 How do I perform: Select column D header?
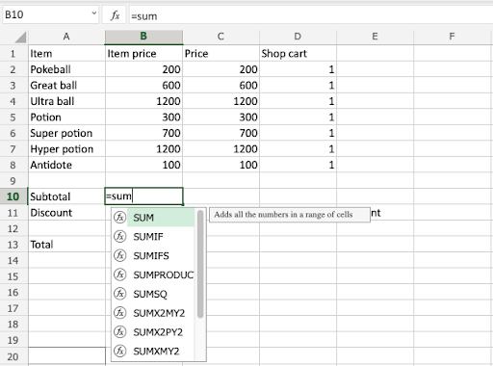pos(298,37)
